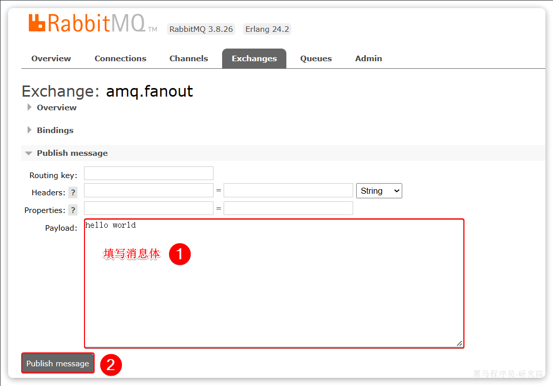Click the Properties value input field

pyautogui.click(x=288, y=208)
